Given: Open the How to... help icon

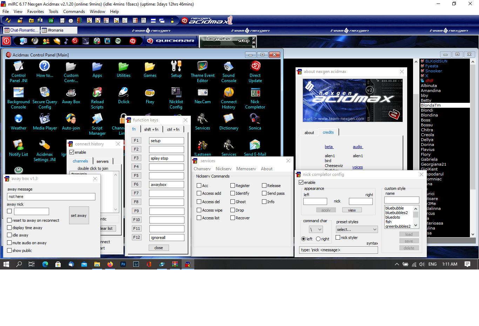Looking at the screenshot, I should [x=45, y=69].
